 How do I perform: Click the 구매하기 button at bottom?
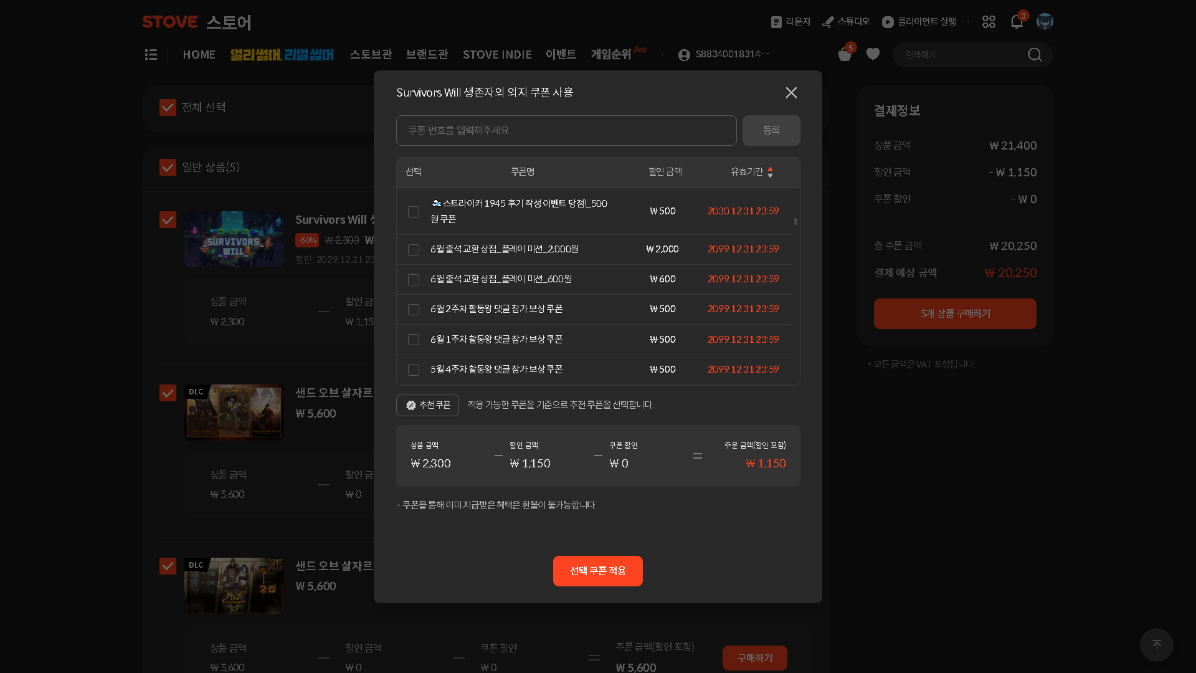[x=755, y=658]
